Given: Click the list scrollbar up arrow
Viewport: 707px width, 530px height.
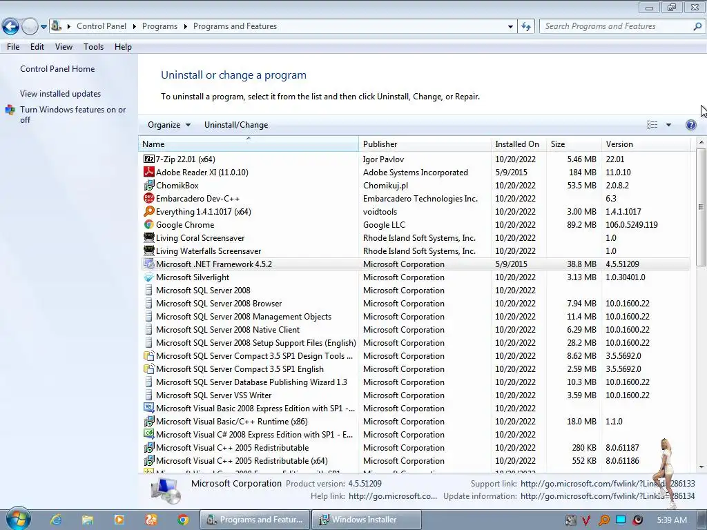Looking at the screenshot, I should (x=701, y=142).
